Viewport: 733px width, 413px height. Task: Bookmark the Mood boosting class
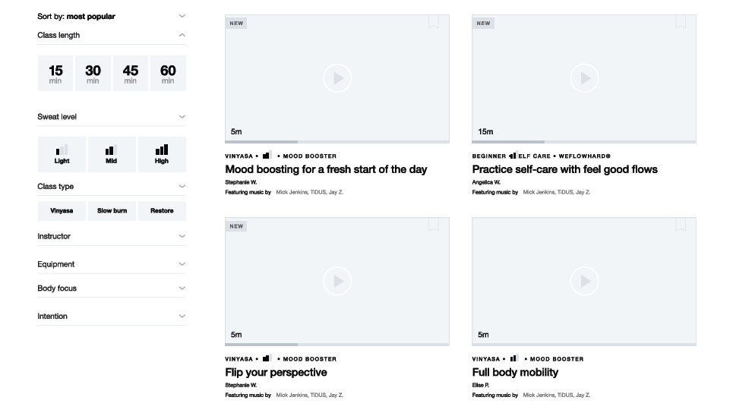pos(434,21)
